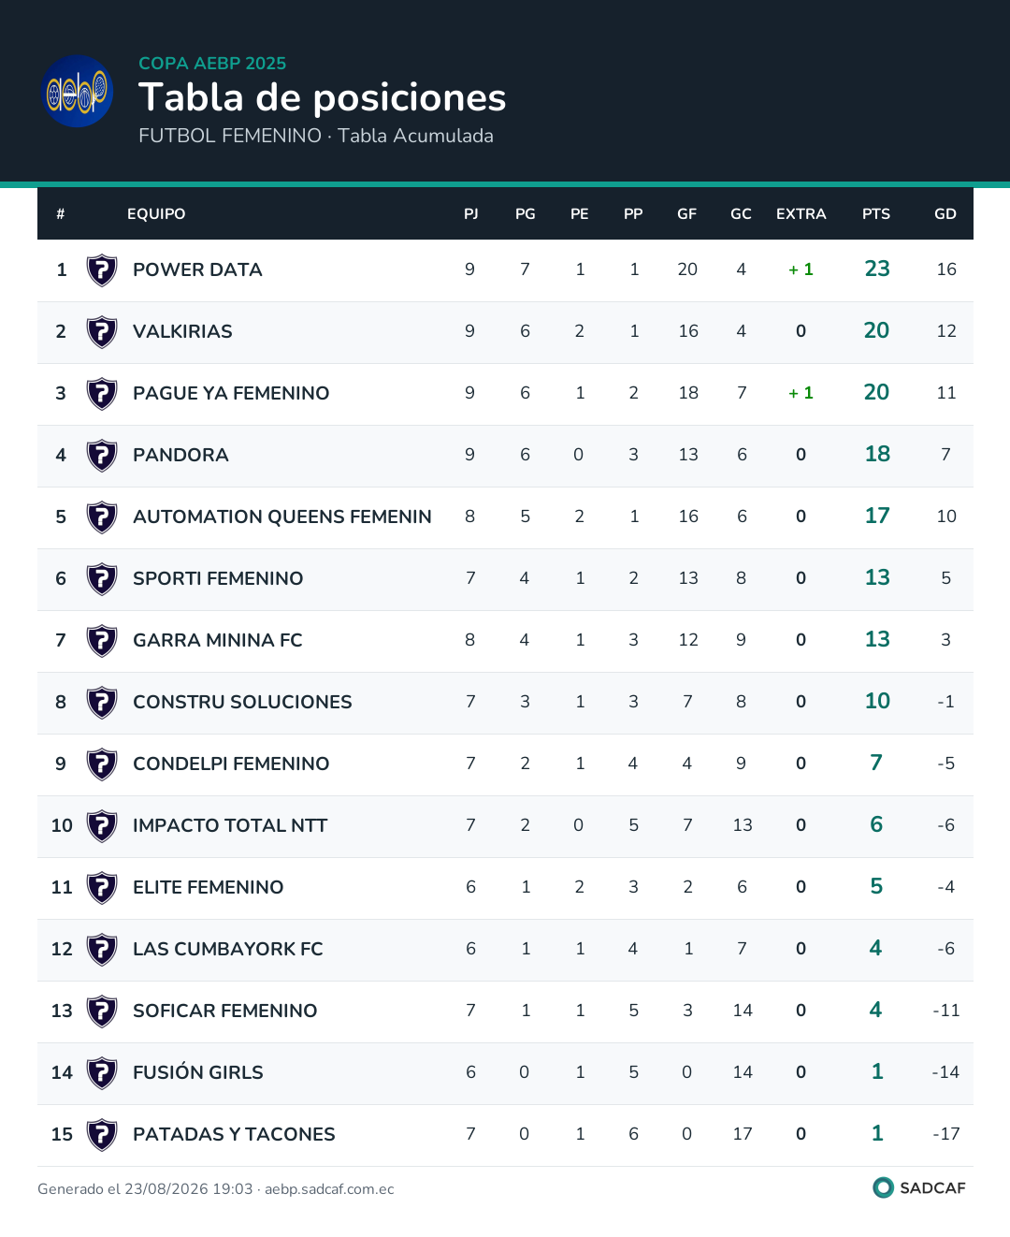Select the PTS column header
1010x1237 pixels.
[876, 214]
